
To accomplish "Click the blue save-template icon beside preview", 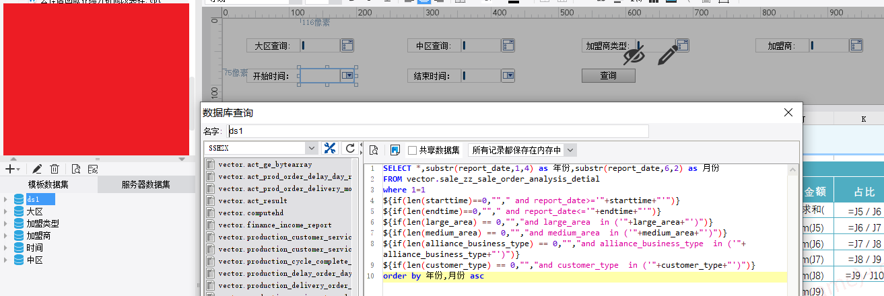I will click(395, 149).
